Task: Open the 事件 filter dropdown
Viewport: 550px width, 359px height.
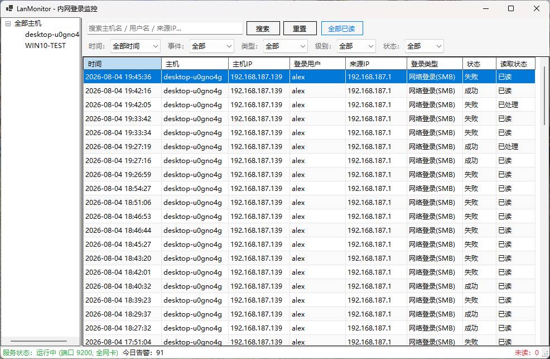Action: pos(212,46)
